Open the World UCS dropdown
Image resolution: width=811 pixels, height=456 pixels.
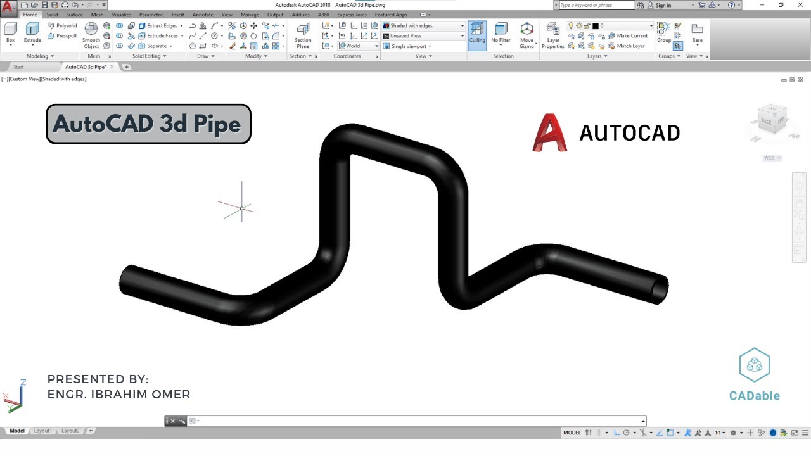359,46
